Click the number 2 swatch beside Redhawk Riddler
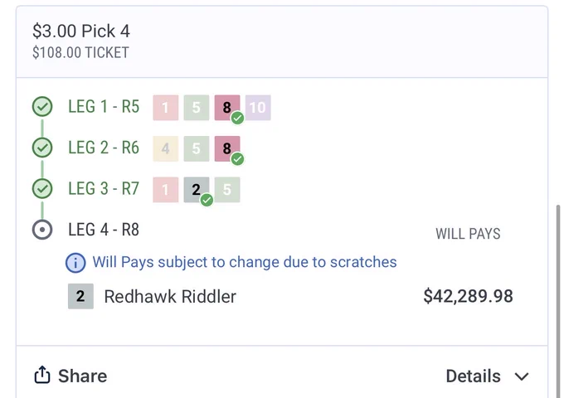Image resolution: width=564 pixels, height=398 pixels. coord(80,296)
